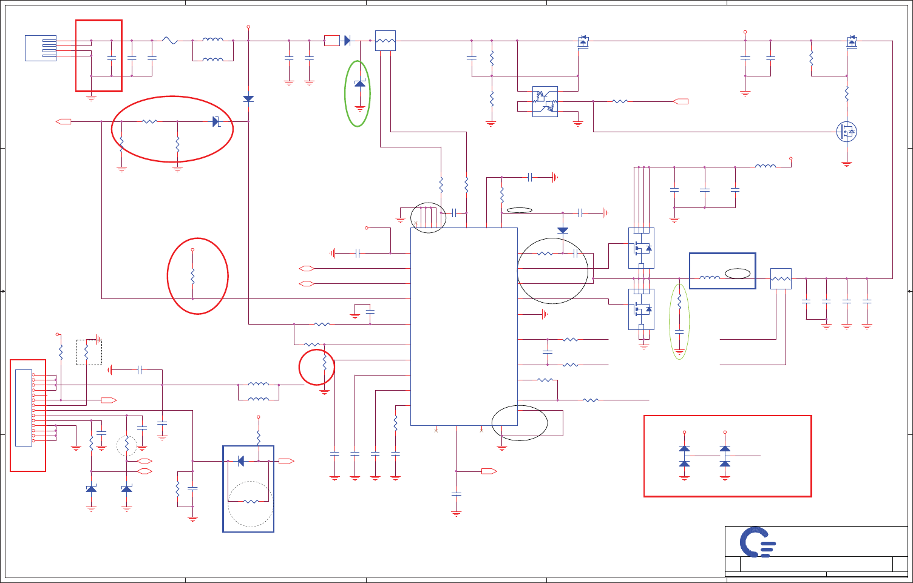
Task: Click the upper coil of top common-mode choke
Action: 212,39
